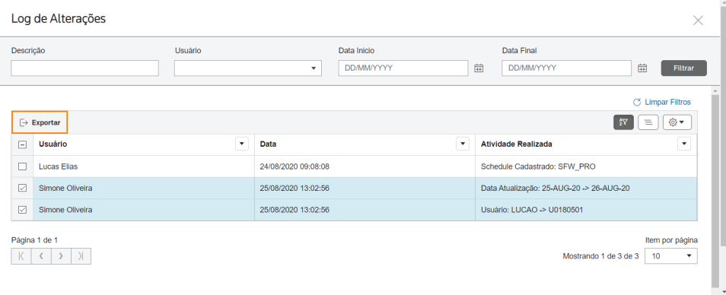726x295 pixels.
Task: Open the gear settings dropdown
Action: (x=677, y=122)
